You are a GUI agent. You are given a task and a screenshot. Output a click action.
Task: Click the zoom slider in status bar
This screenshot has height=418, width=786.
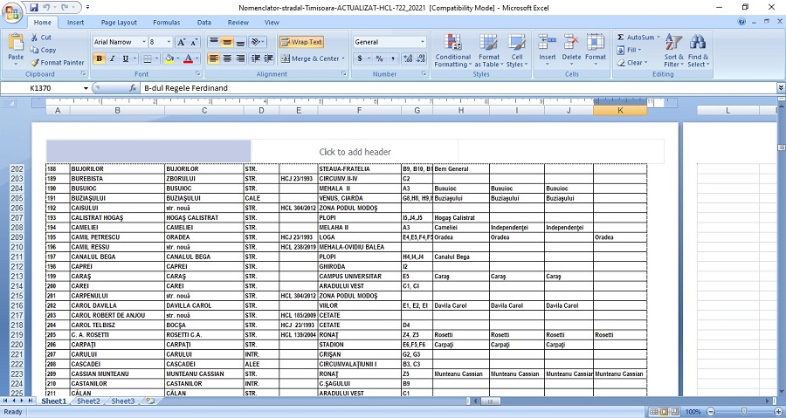coord(742,412)
